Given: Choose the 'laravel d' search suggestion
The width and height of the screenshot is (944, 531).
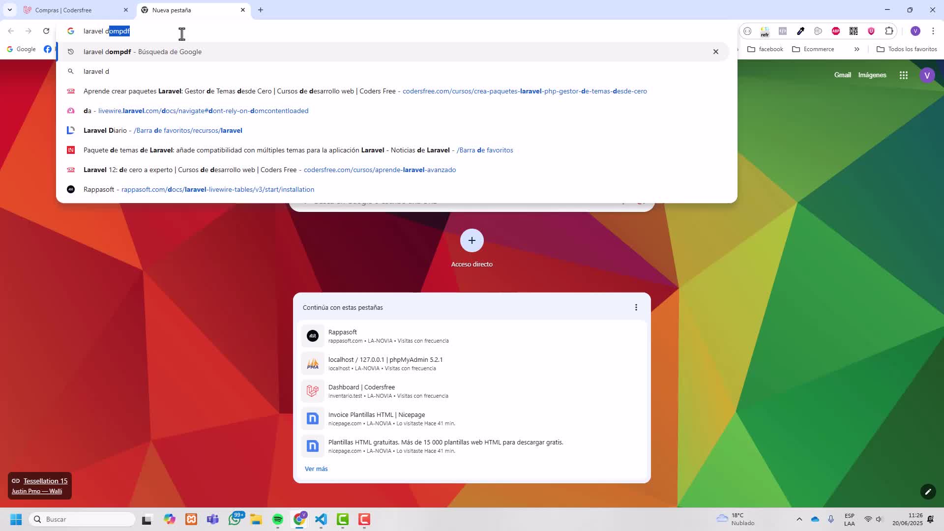Looking at the screenshot, I should 392,71.
